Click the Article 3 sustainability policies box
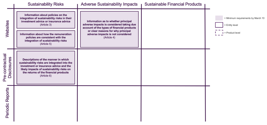This screenshot has width=267, height=125. click(x=46, y=20)
